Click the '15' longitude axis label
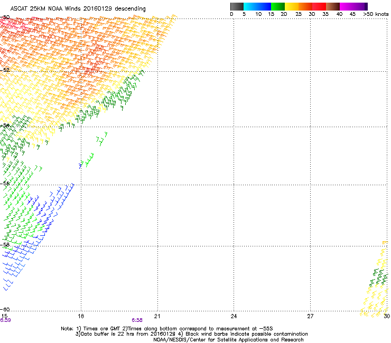 coord(4,316)
